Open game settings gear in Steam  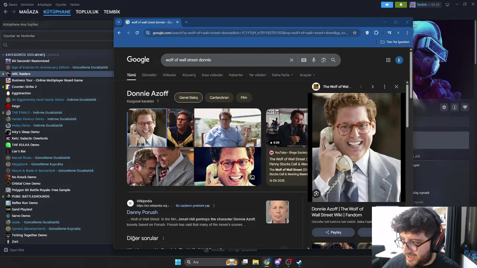coord(444,107)
